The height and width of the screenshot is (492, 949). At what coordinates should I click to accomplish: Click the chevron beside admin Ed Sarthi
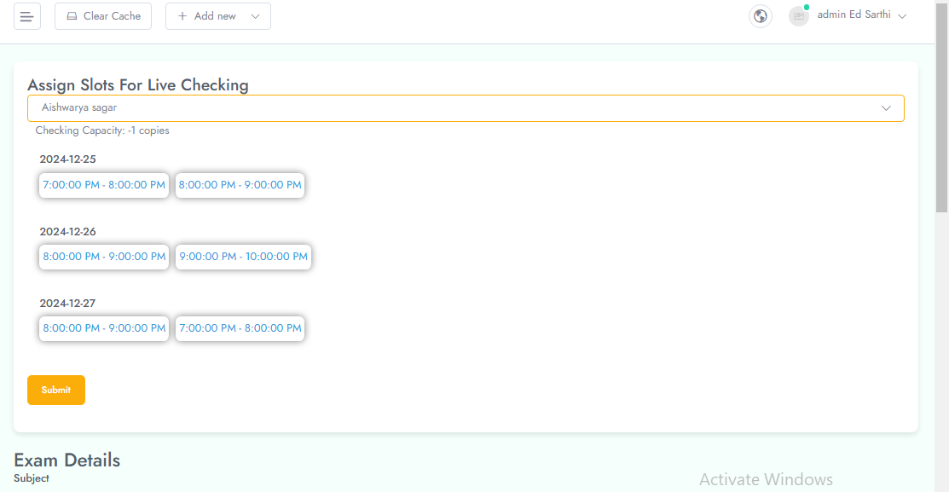click(x=902, y=16)
